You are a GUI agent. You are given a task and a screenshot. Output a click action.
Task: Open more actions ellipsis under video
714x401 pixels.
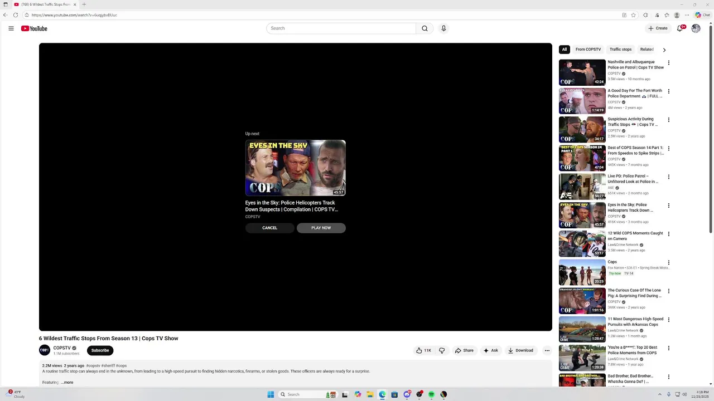point(547,350)
